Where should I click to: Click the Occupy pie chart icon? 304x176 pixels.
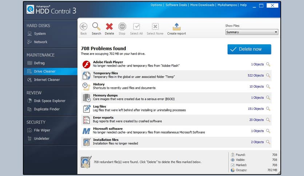[x=233, y=170]
